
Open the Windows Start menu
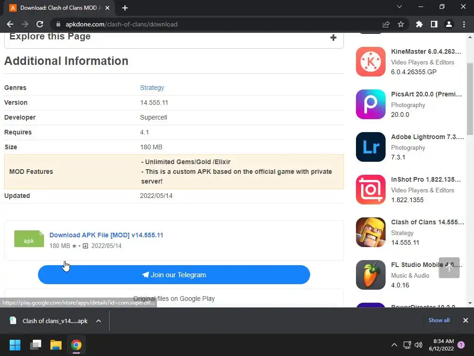pyautogui.click(x=15, y=345)
